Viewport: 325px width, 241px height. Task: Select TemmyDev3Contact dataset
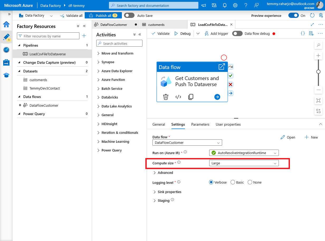[x=45, y=88]
